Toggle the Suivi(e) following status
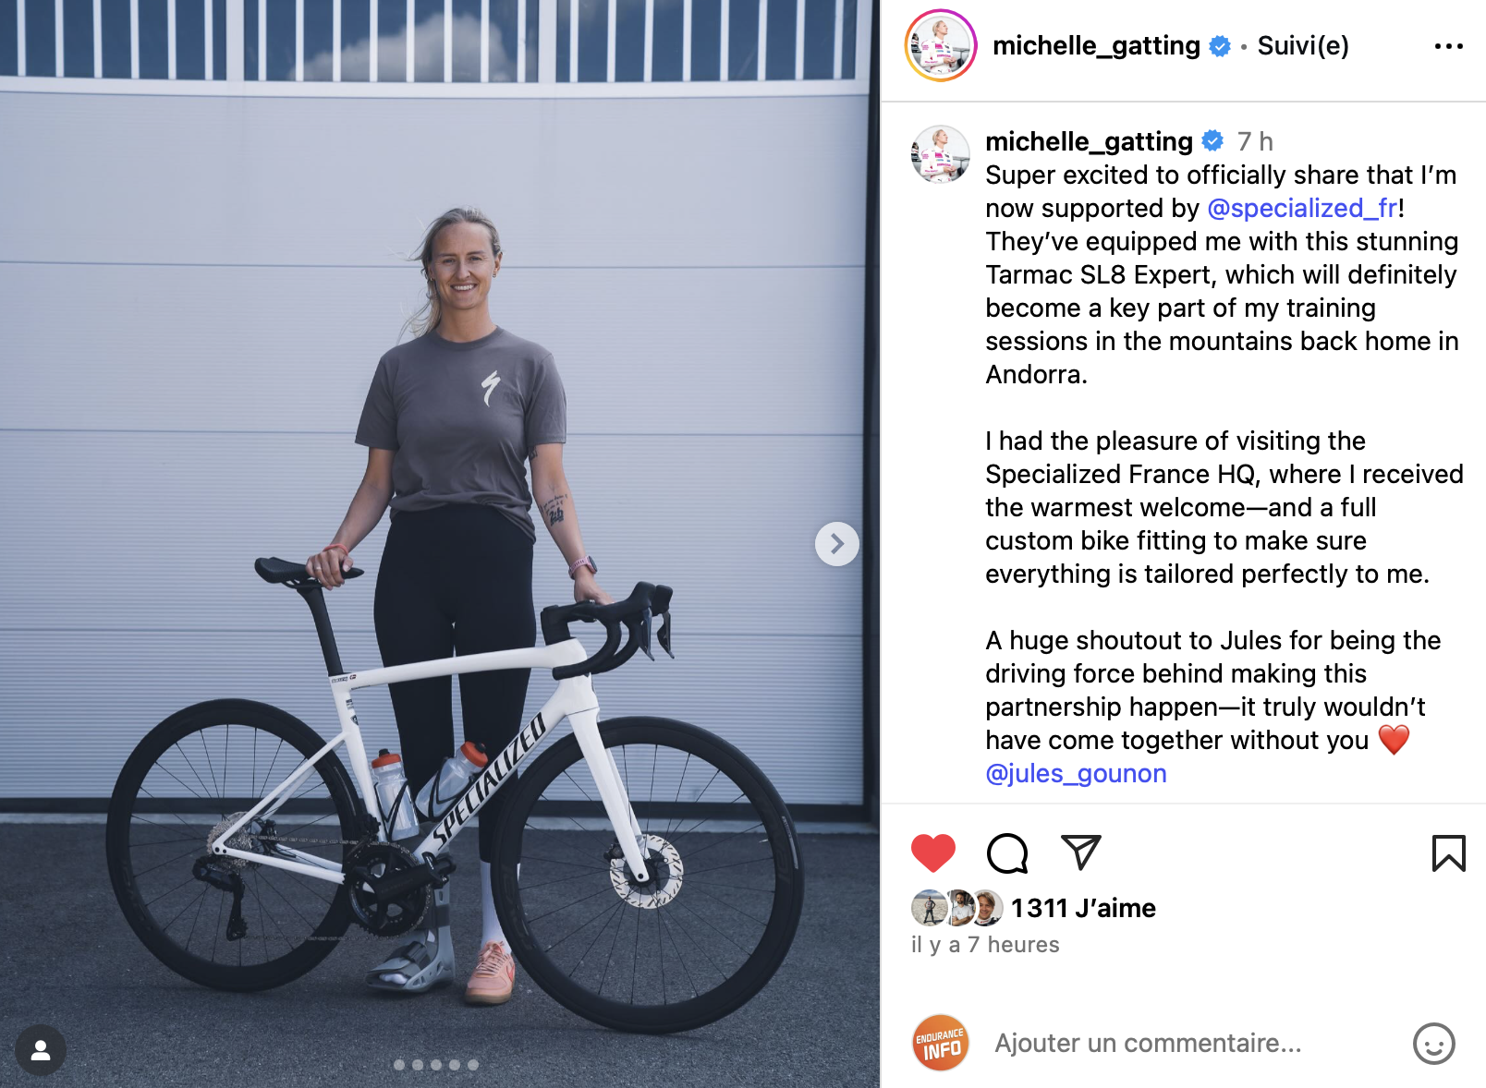 tap(1303, 45)
